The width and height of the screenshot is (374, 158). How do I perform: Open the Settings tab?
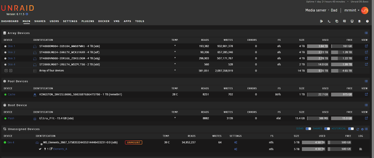point(70,21)
